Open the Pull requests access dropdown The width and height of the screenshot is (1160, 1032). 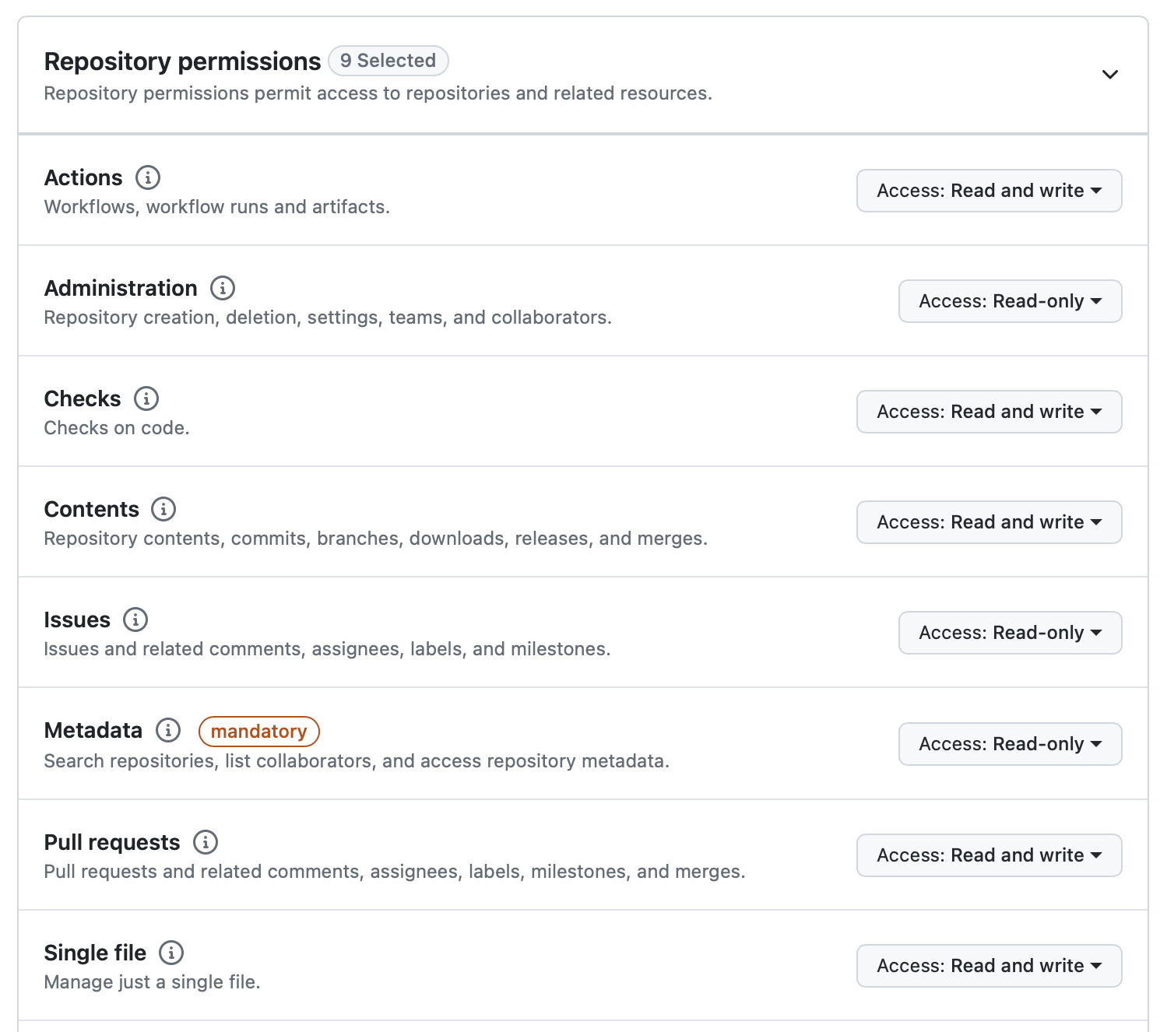989,855
